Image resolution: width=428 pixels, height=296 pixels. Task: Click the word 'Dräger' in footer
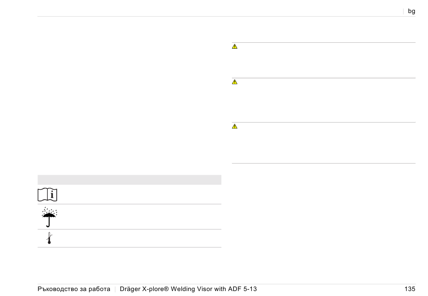pos(130,289)
